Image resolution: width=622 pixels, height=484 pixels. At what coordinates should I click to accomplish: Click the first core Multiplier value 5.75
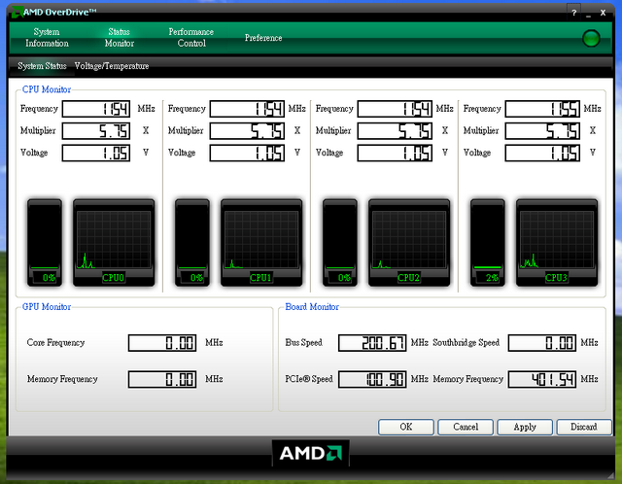coord(96,131)
